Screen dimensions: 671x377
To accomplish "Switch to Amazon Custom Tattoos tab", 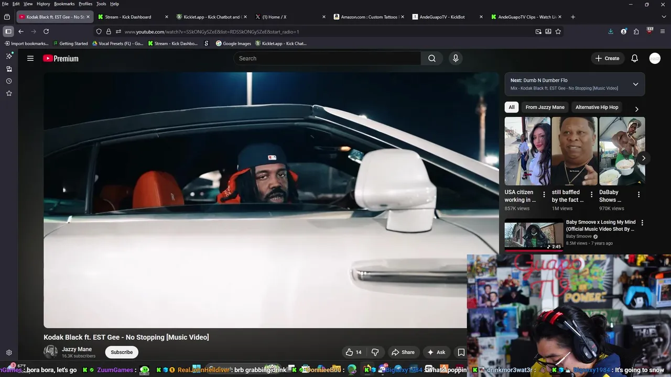I will pos(369,17).
